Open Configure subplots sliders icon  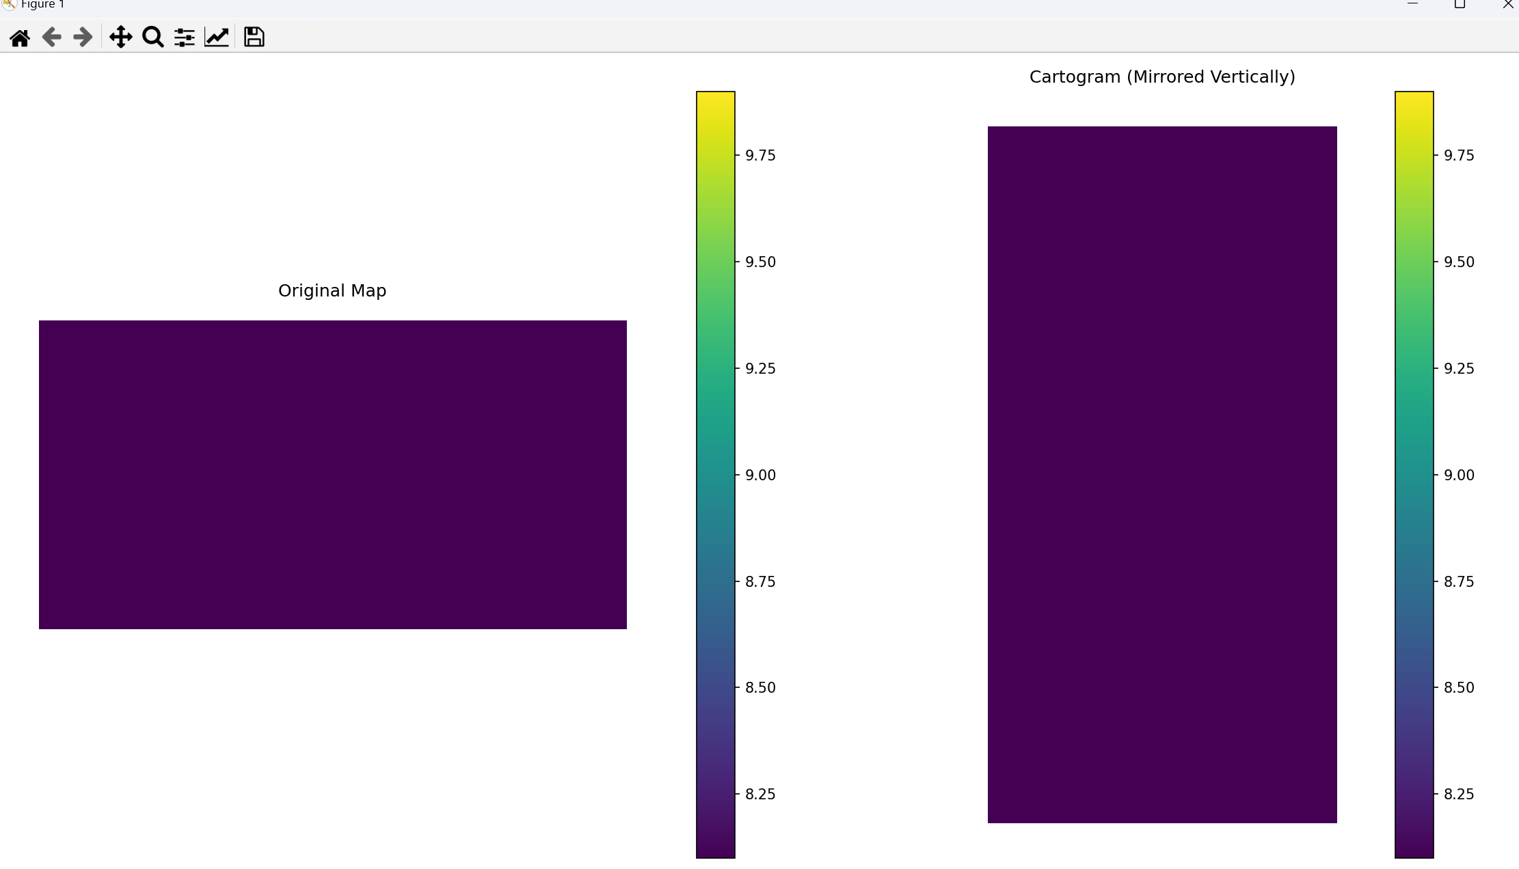point(184,37)
